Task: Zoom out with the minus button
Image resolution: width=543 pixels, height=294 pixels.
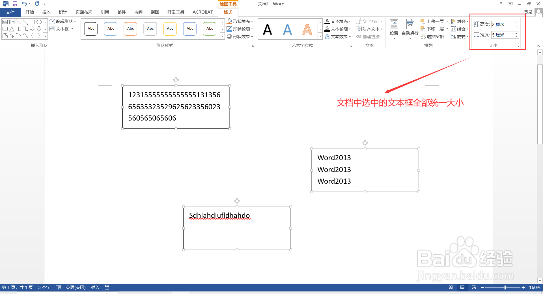Action: [482, 287]
